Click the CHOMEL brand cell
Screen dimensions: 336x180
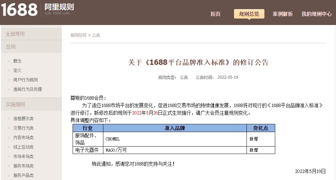click(175, 139)
